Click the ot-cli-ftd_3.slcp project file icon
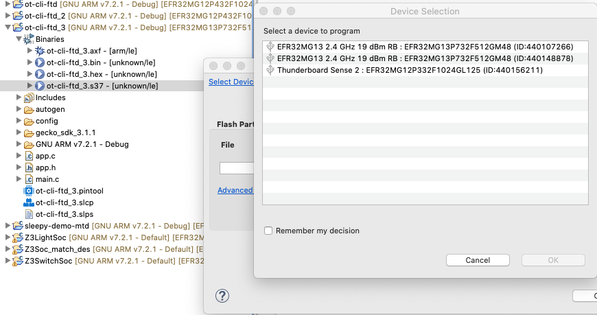 (29, 202)
